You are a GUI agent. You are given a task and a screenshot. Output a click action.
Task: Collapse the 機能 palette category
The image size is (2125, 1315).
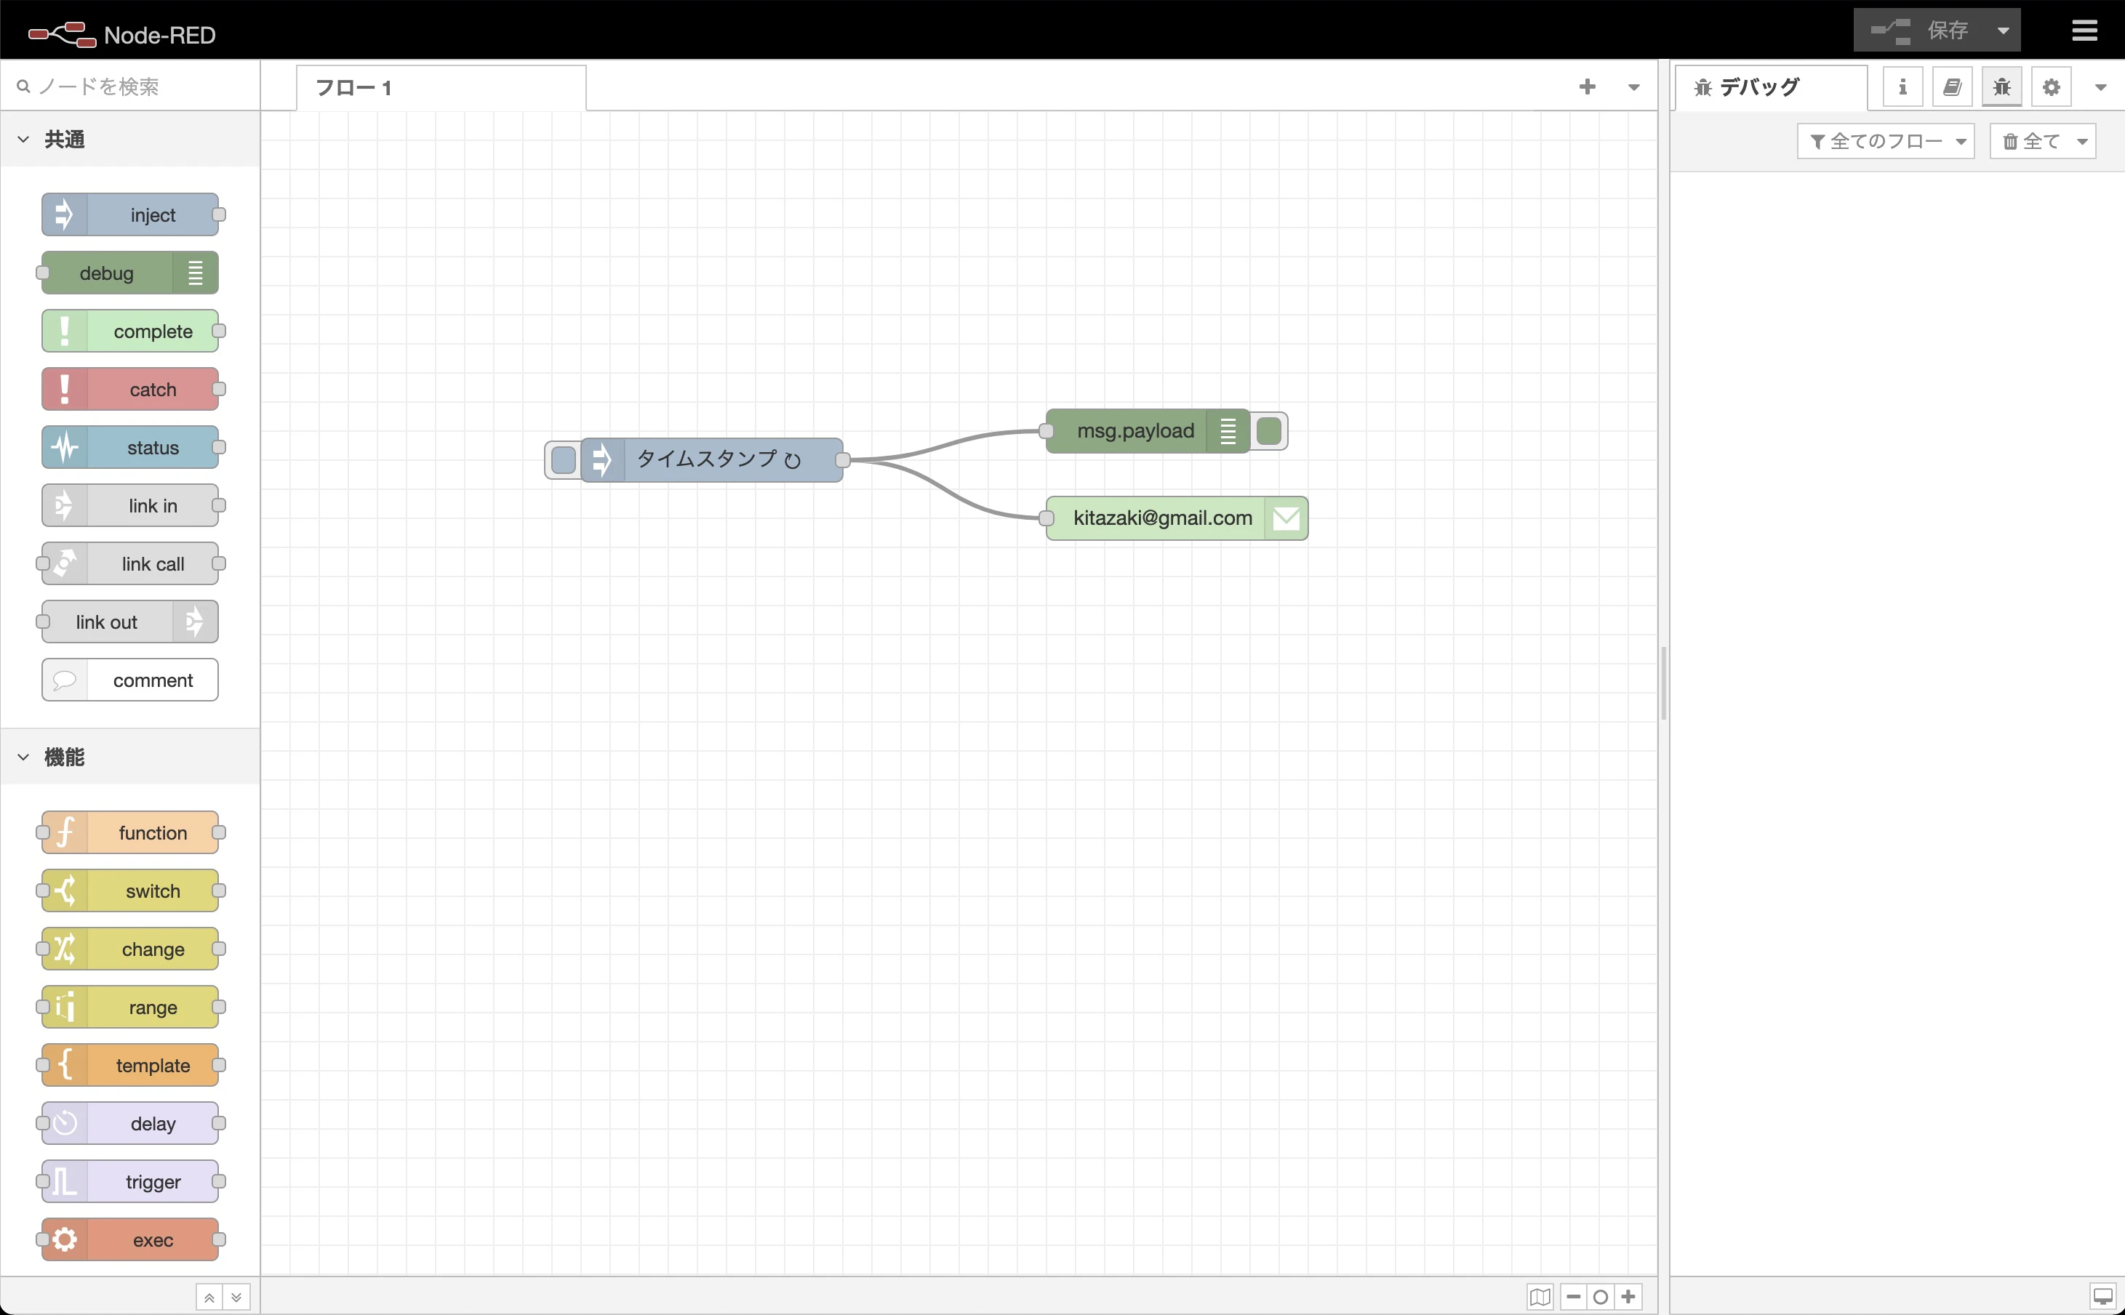pos(130,757)
